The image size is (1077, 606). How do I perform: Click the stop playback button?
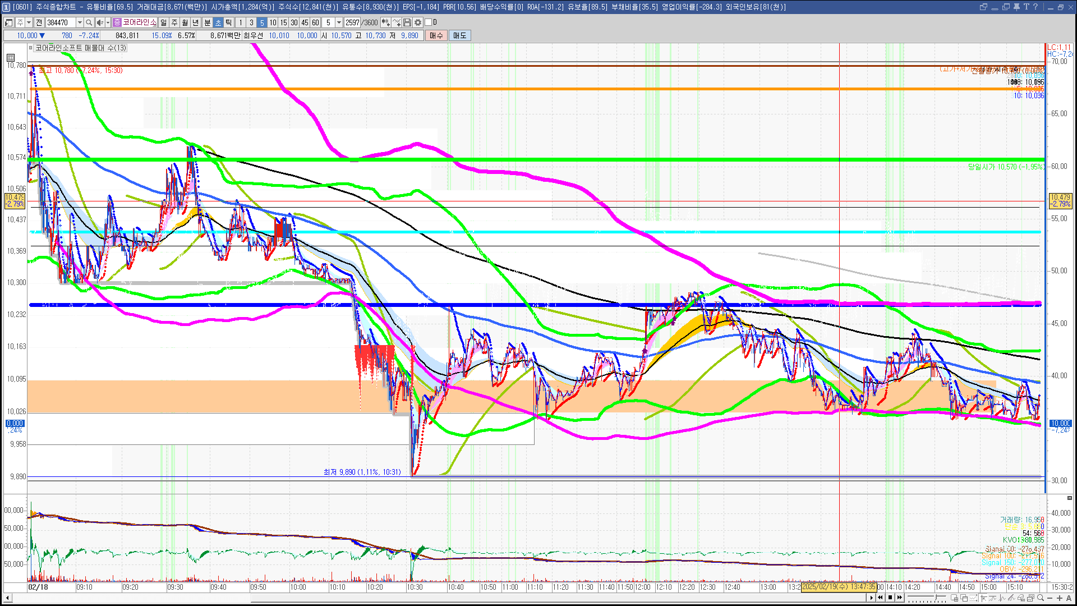coord(890,598)
